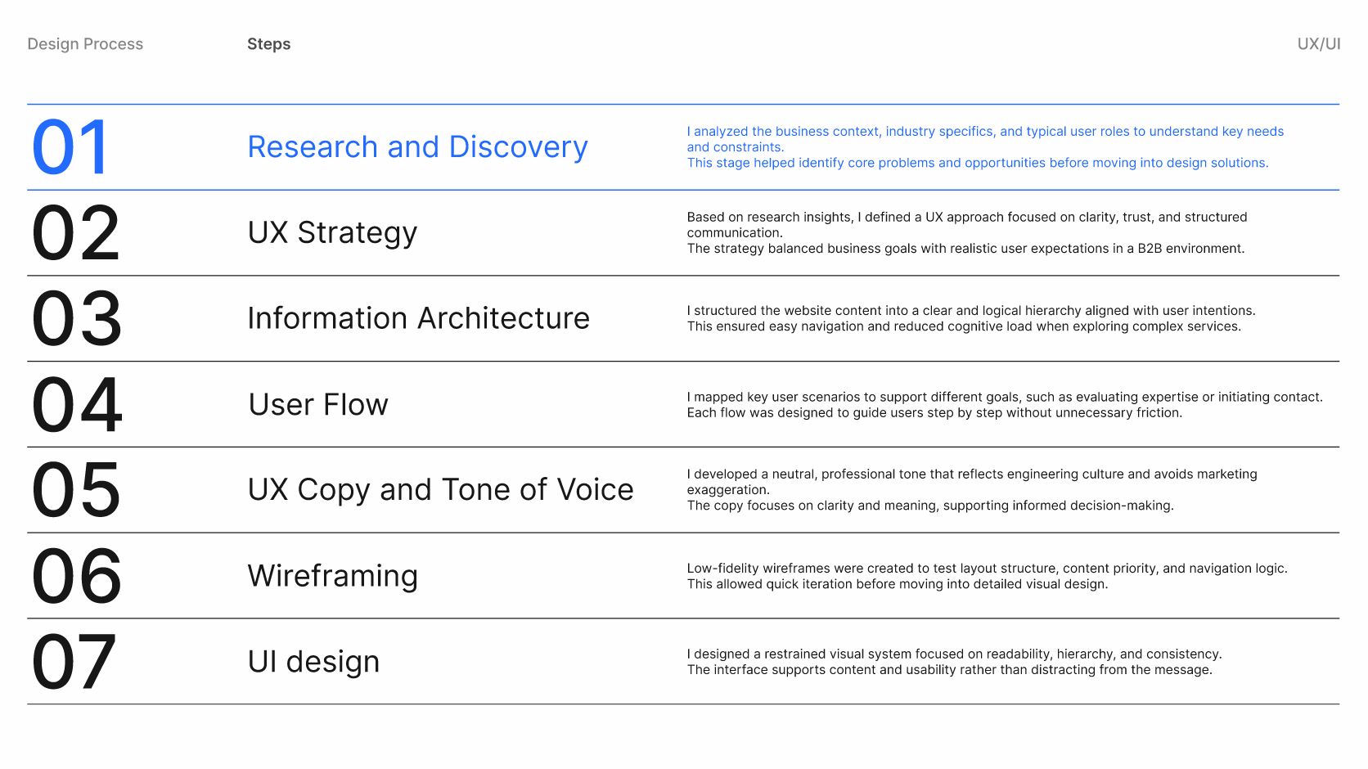Open the UX Copy and Tone of Voice title

[x=440, y=490]
